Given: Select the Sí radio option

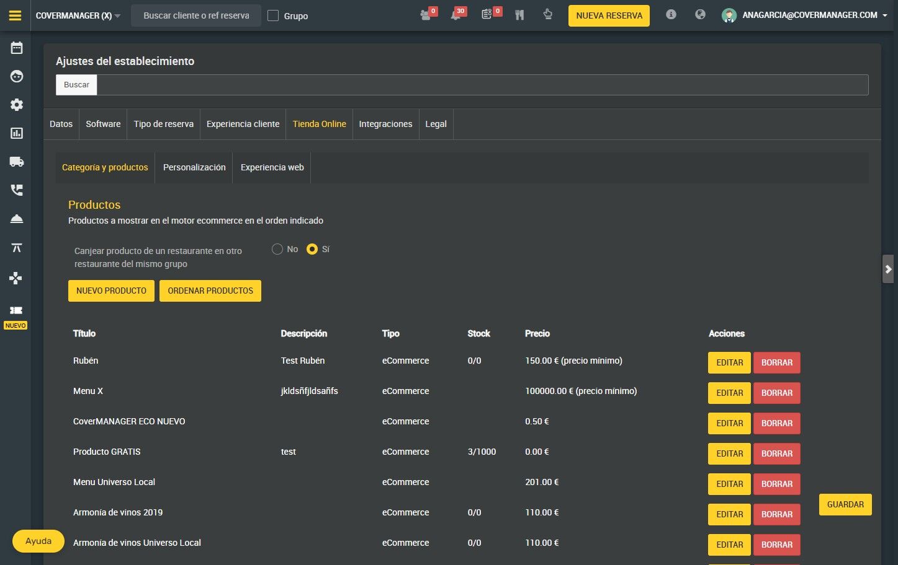Looking at the screenshot, I should [312, 249].
